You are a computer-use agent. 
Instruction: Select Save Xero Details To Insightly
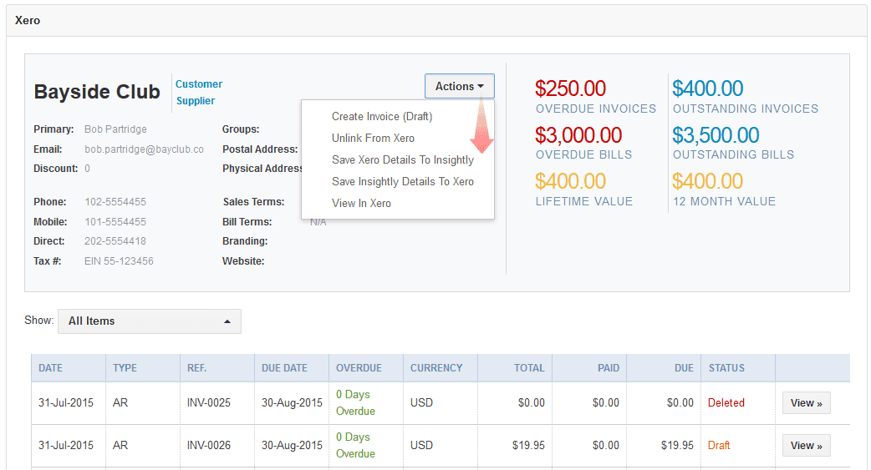tap(403, 159)
